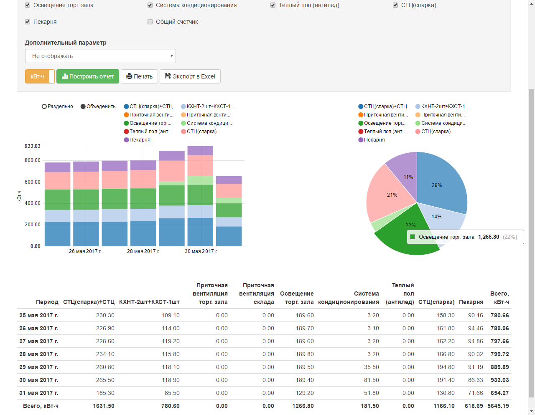Click the 29 мая 2017 г. table row label
This screenshot has height=415, width=535.
pos(39,367)
